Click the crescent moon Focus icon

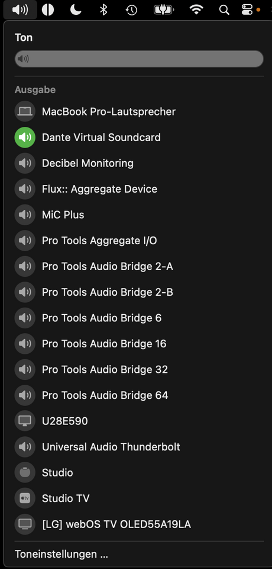(76, 10)
